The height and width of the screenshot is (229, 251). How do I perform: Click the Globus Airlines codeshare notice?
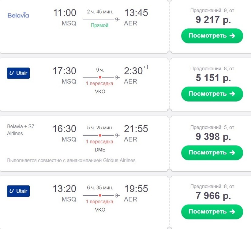(x=71, y=160)
